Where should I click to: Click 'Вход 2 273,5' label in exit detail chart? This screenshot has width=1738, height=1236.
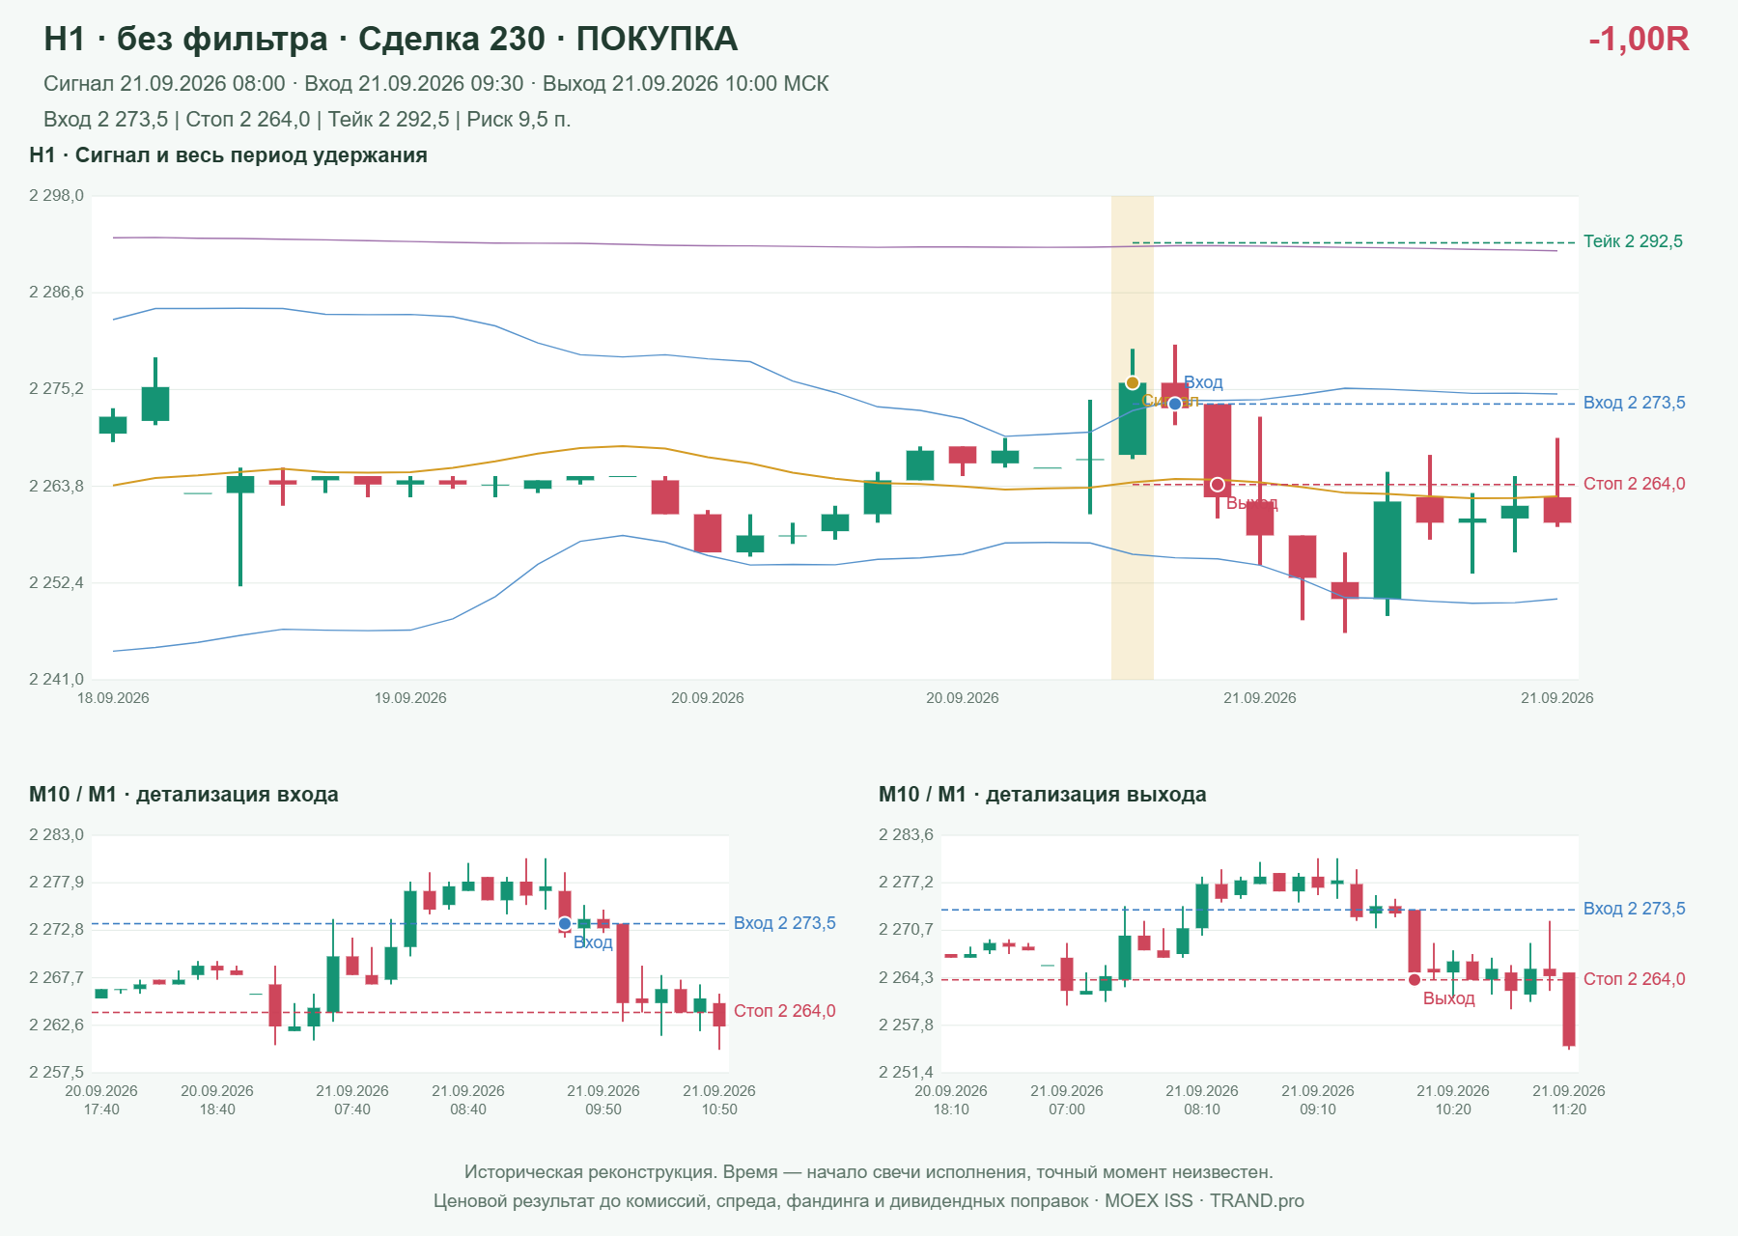[x=1635, y=909]
